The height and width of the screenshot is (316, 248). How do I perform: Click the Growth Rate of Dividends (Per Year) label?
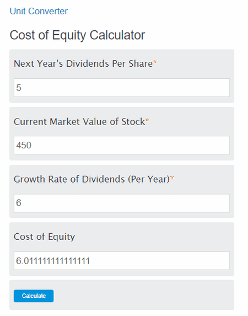(x=91, y=179)
